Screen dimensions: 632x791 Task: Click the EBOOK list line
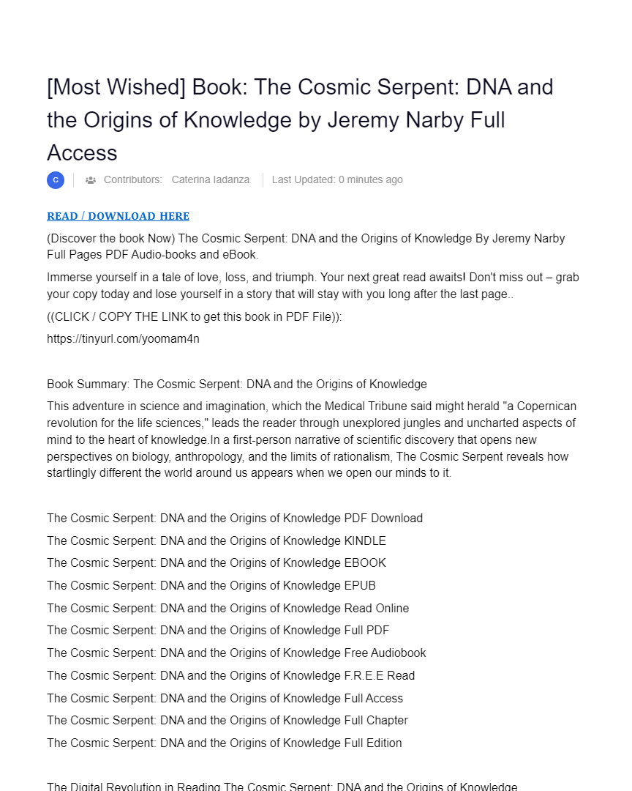(216, 563)
